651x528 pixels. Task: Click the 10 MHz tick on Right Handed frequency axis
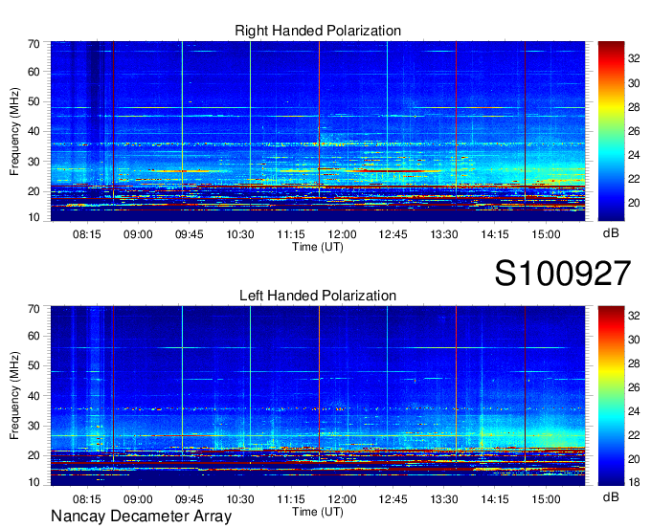click(x=34, y=217)
